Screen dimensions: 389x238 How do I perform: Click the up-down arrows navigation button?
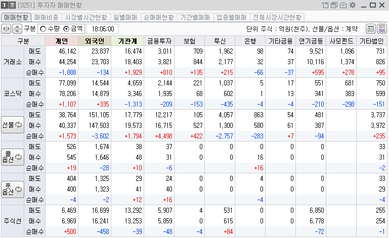(x=17, y=29)
